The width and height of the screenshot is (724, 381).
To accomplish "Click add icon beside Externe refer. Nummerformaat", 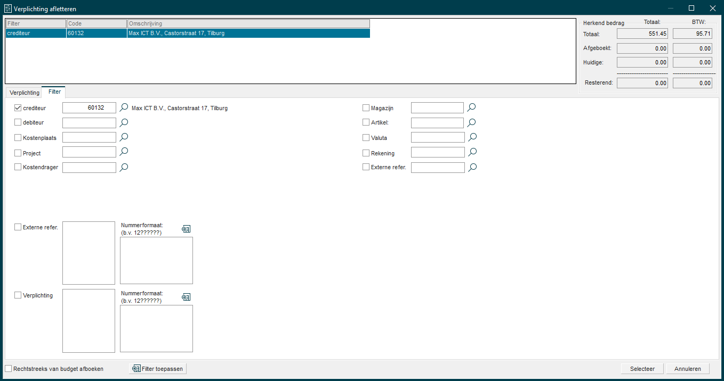I will (x=186, y=229).
